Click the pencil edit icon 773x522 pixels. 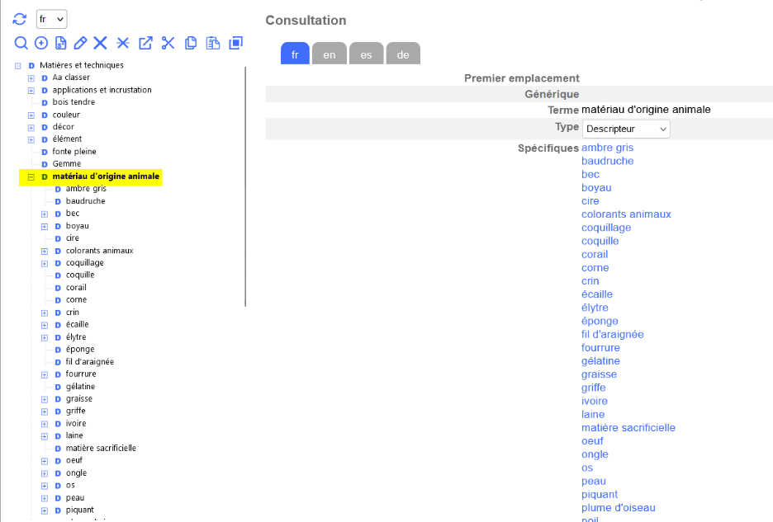coord(80,43)
